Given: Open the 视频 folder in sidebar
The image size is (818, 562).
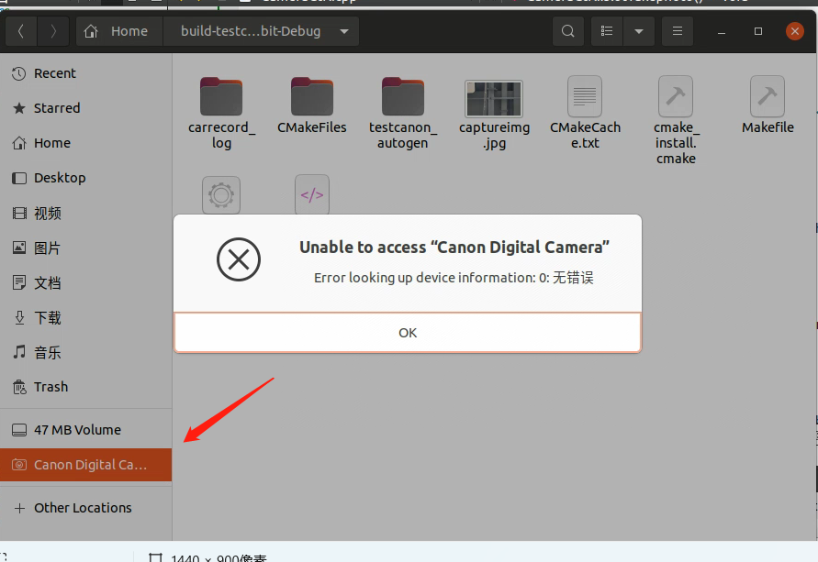Looking at the screenshot, I should [85, 213].
